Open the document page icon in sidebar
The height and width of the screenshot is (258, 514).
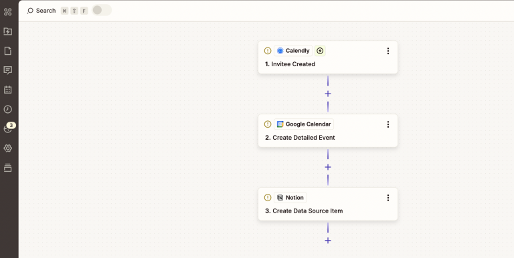click(x=7, y=51)
